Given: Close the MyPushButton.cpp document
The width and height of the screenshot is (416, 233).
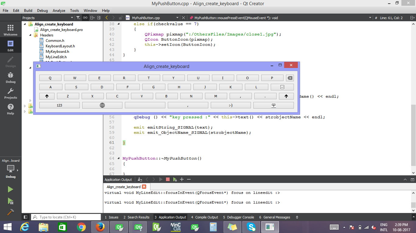Looking at the screenshot, I should [x=183, y=18].
